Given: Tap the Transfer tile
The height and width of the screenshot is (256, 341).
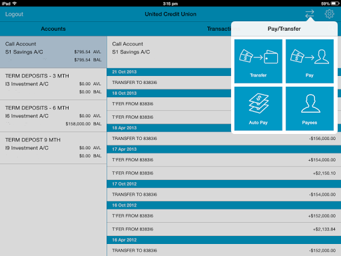Looking at the screenshot, I should (x=258, y=61).
